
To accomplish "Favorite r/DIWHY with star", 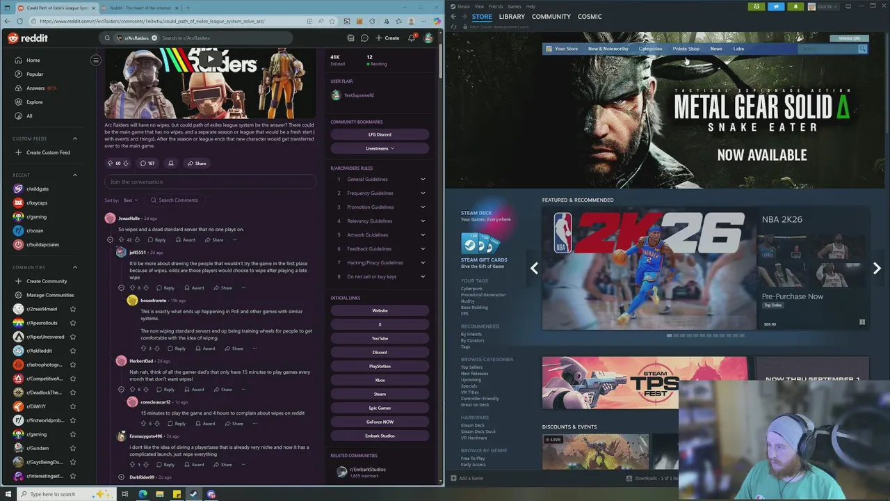I will point(73,406).
